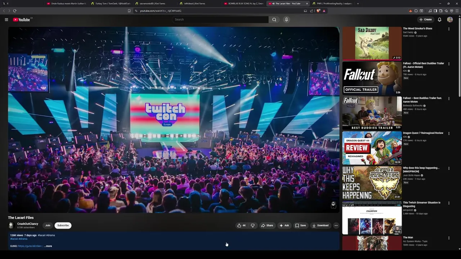Click the share page icon in address bar
The image size is (461, 259).
click(311, 11)
